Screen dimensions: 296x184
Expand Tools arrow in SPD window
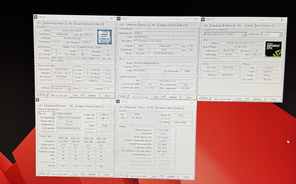(82, 174)
